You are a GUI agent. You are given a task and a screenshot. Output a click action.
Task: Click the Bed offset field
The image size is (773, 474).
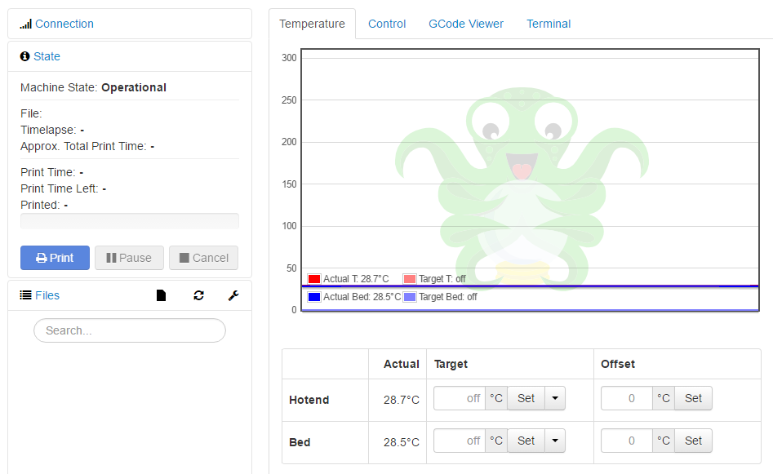[x=627, y=441]
